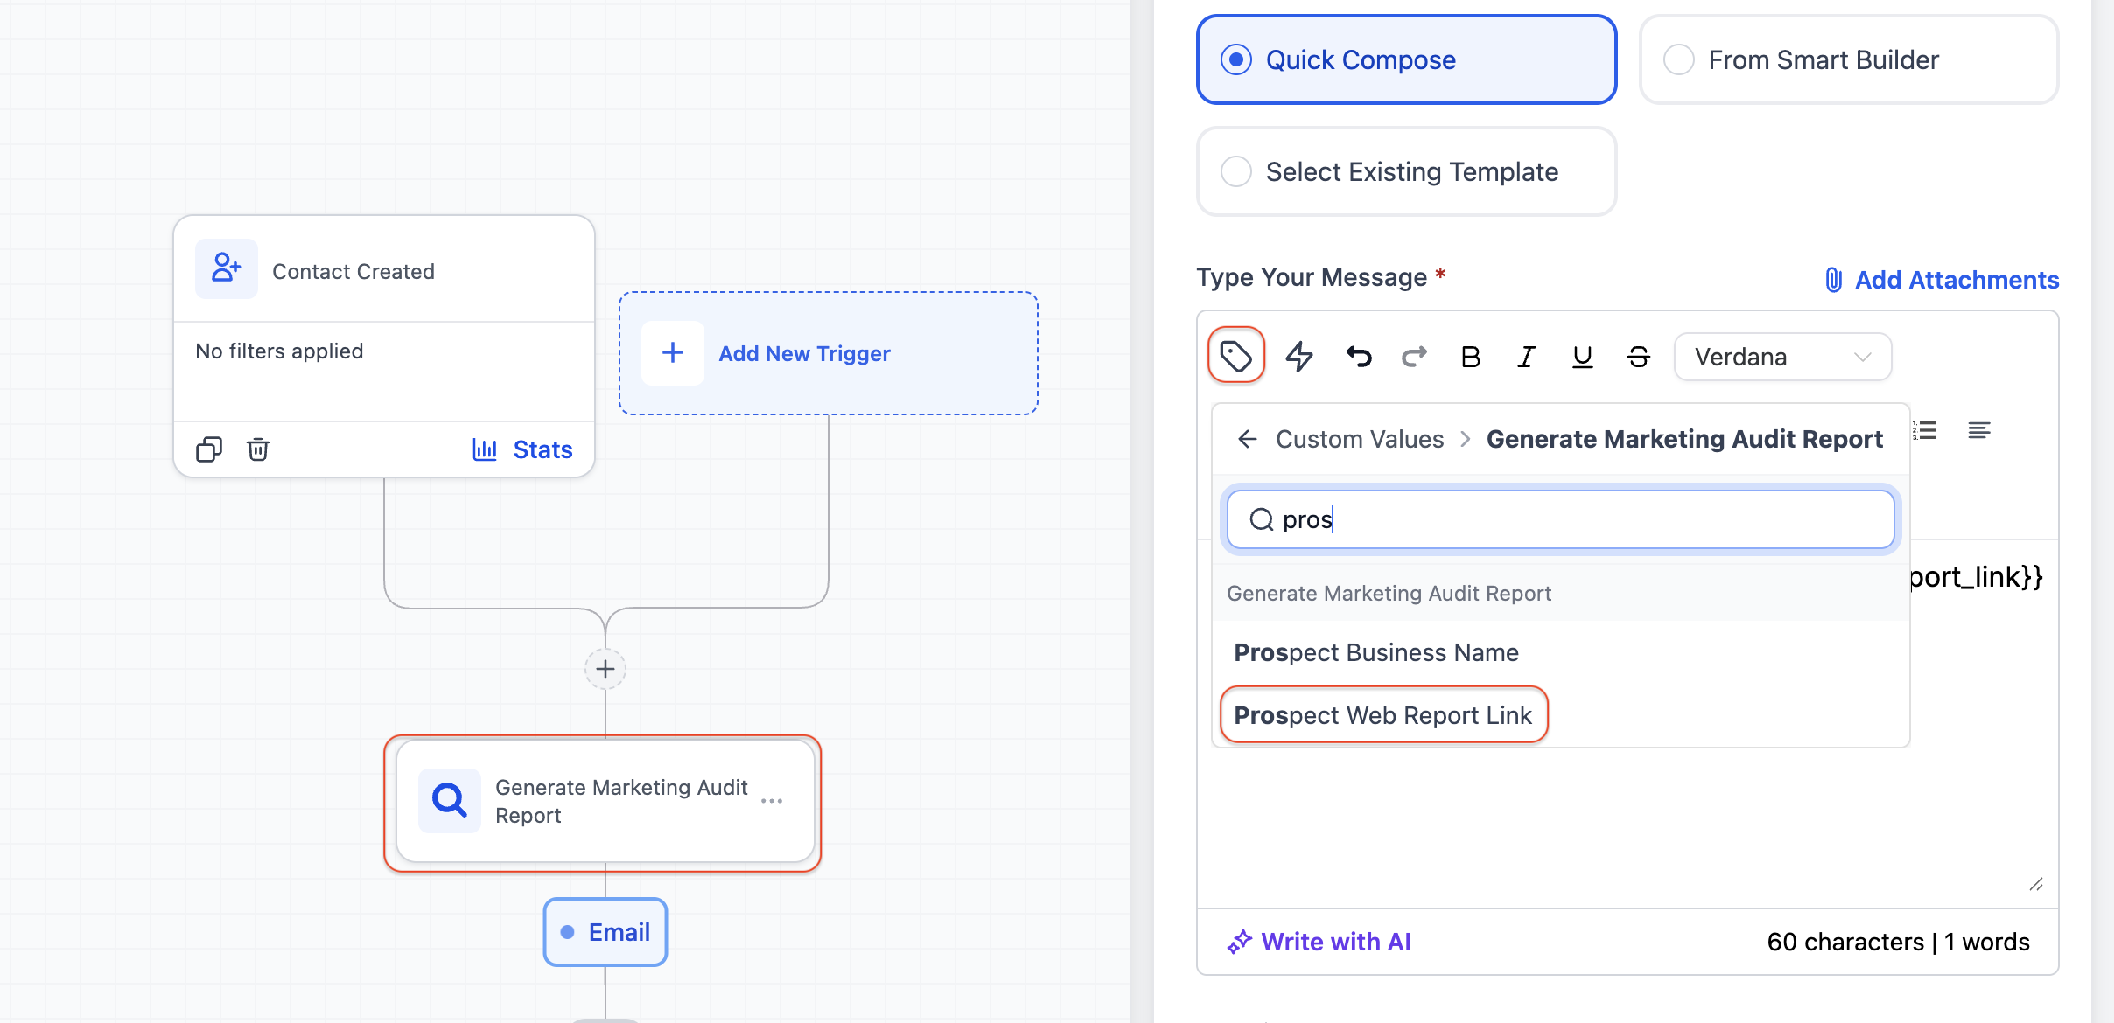Viewport: 2114px width, 1023px height.
Task: Click the custom values tag icon
Action: (x=1235, y=356)
